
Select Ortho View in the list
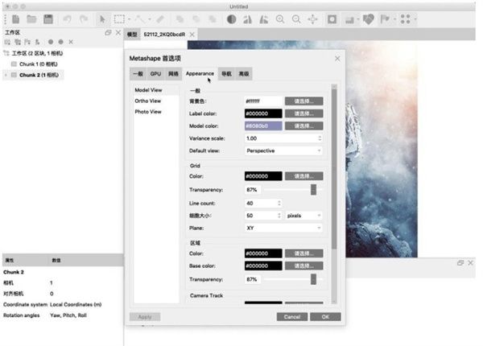point(147,101)
